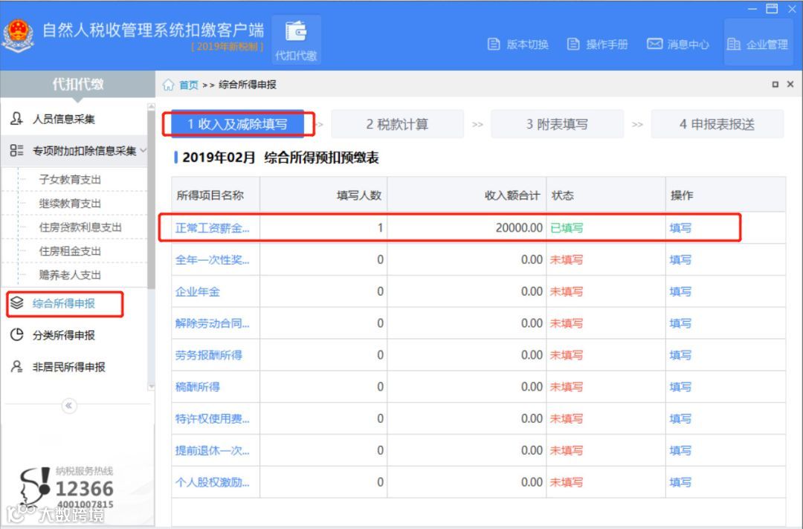This screenshot has height=529, width=803.
Task: Click the sidebar vertical scrollbar
Action: point(151,200)
